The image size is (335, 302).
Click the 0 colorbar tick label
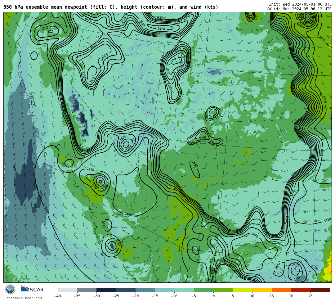click(x=213, y=296)
